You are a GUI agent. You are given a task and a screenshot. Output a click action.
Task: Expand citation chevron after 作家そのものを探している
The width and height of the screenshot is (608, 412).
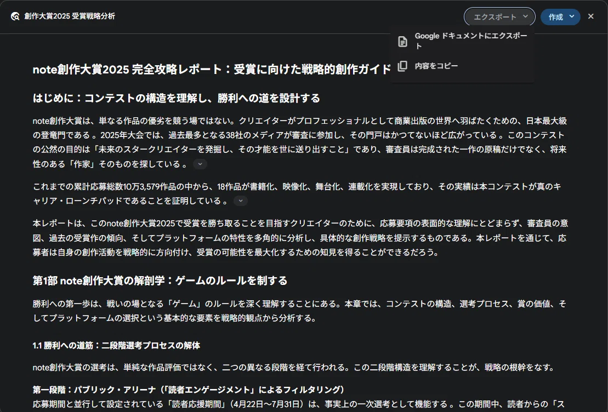pos(200,164)
